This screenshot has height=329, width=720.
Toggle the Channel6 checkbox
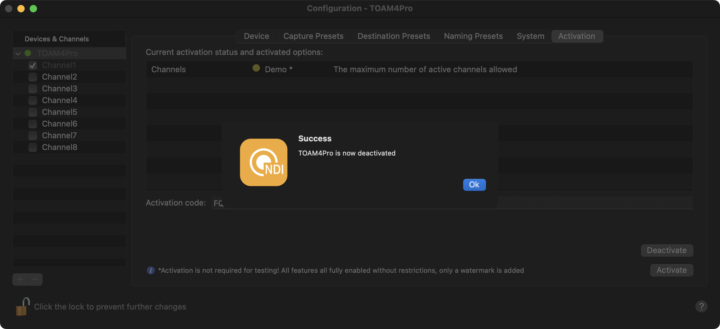pyautogui.click(x=33, y=124)
